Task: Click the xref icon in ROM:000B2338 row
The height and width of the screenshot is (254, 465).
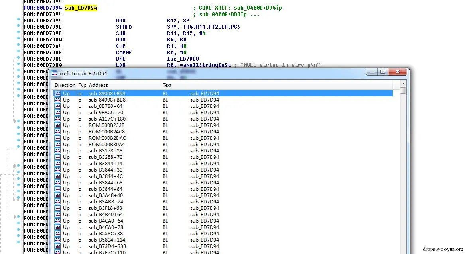Action: click(x=57, y=125)
